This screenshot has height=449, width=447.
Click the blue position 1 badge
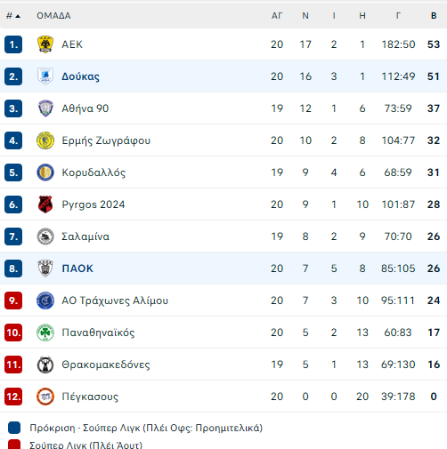click(x=13, y=44)
